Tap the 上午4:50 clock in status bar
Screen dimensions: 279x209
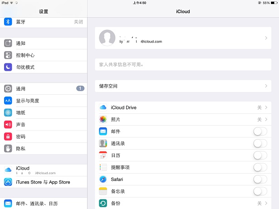click(140, 3)
